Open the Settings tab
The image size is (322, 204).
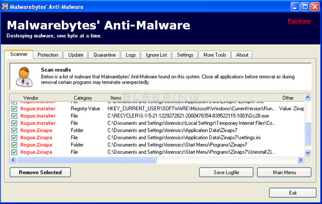(185, 55)
